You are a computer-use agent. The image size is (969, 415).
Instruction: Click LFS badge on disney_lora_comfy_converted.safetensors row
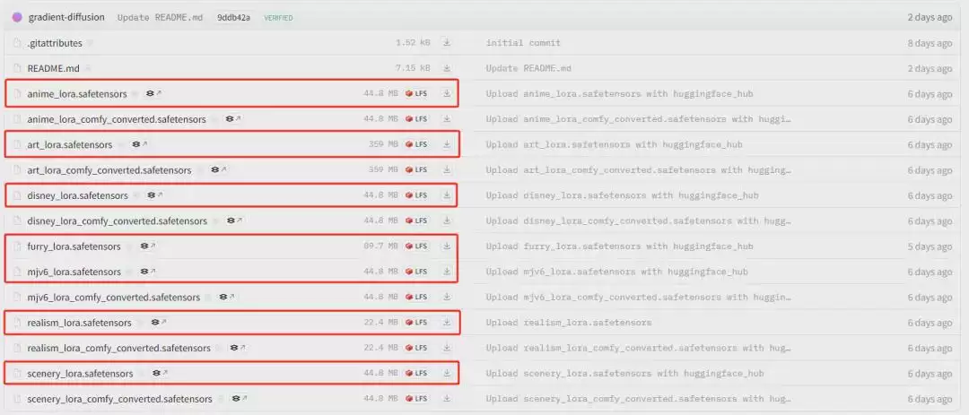[416, 220]
